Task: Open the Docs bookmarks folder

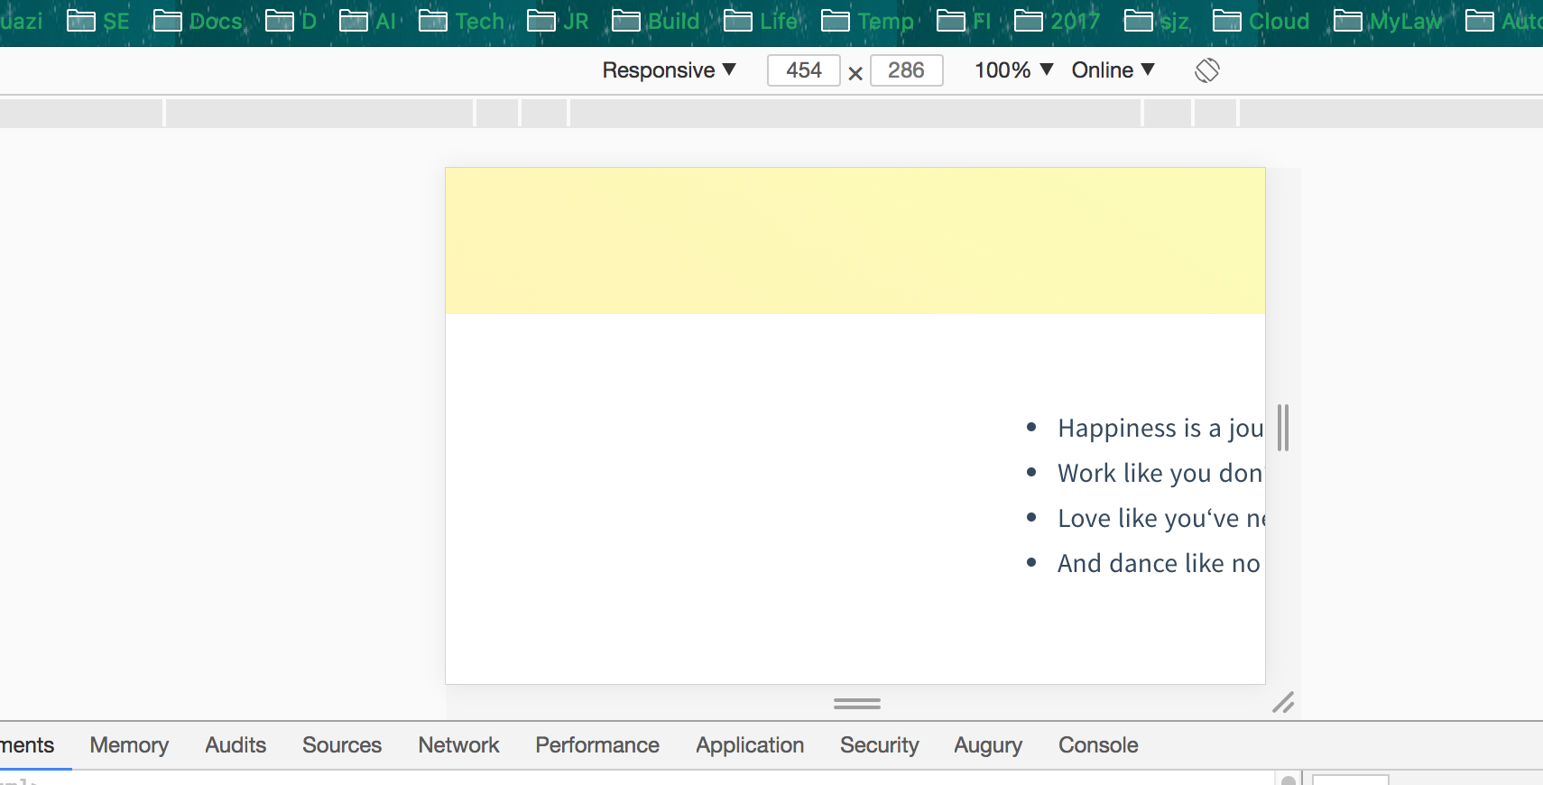Action: [x=198, y=21]
